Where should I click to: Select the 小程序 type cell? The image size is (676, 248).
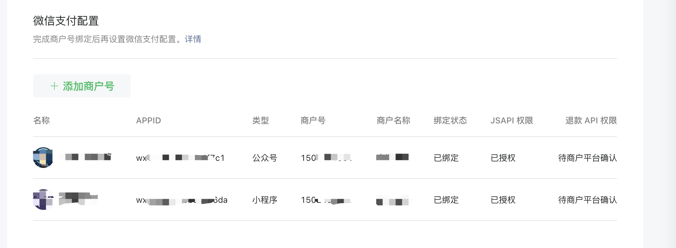[265, 200]
